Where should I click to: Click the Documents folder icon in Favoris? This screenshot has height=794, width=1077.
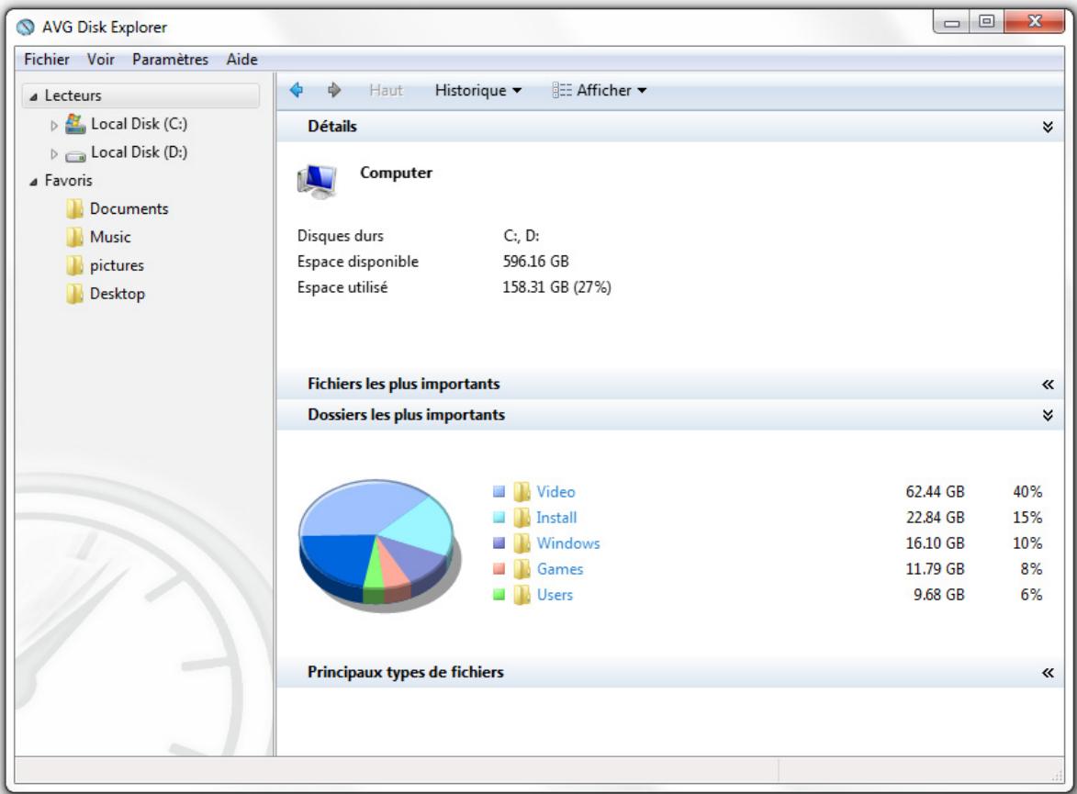click(75, 208)
